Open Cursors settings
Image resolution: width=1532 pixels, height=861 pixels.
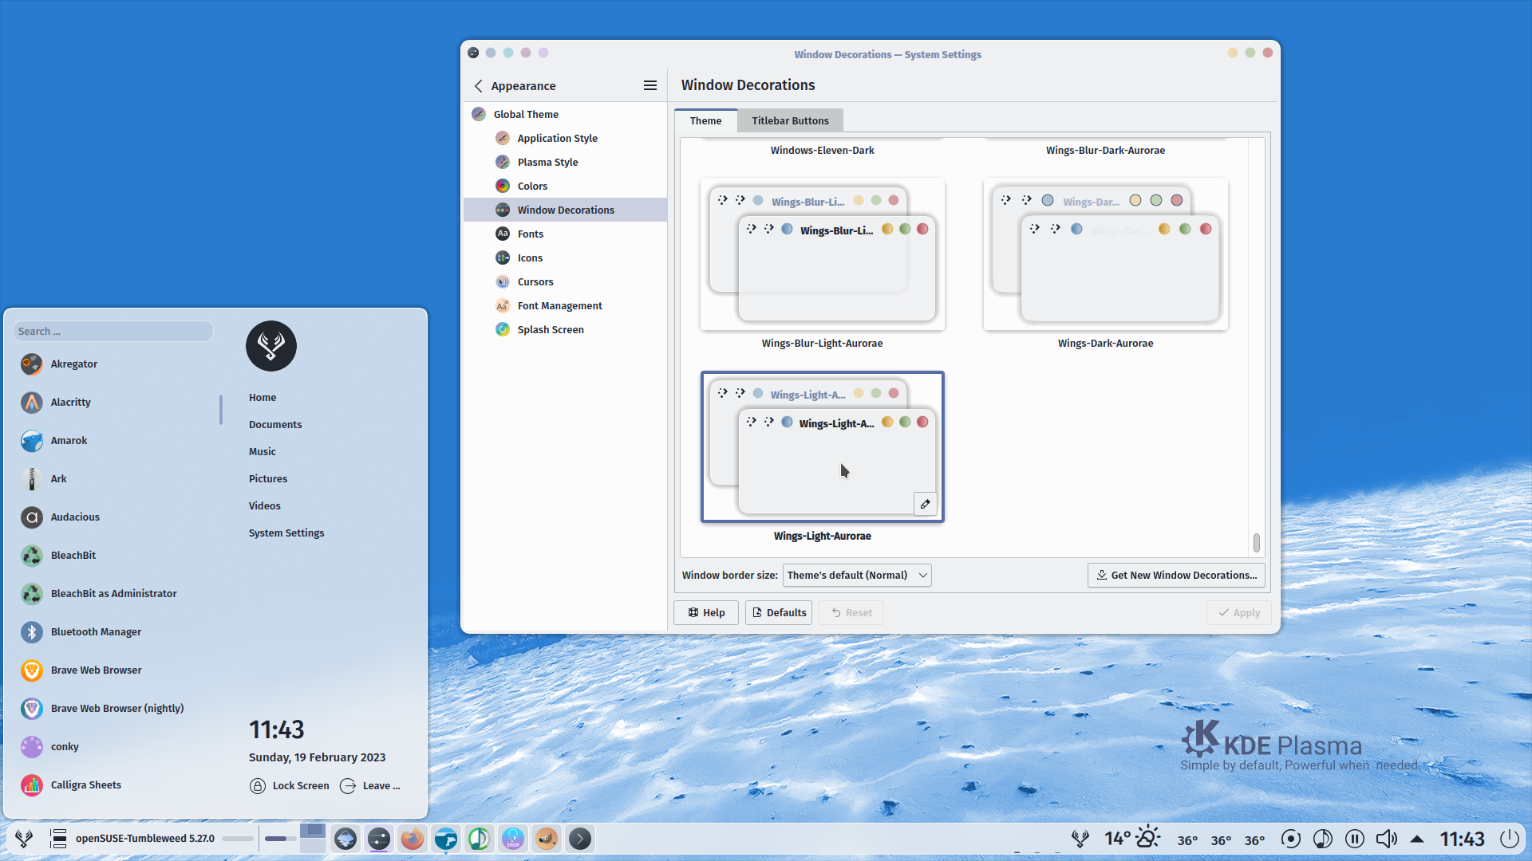pos(565,281)
